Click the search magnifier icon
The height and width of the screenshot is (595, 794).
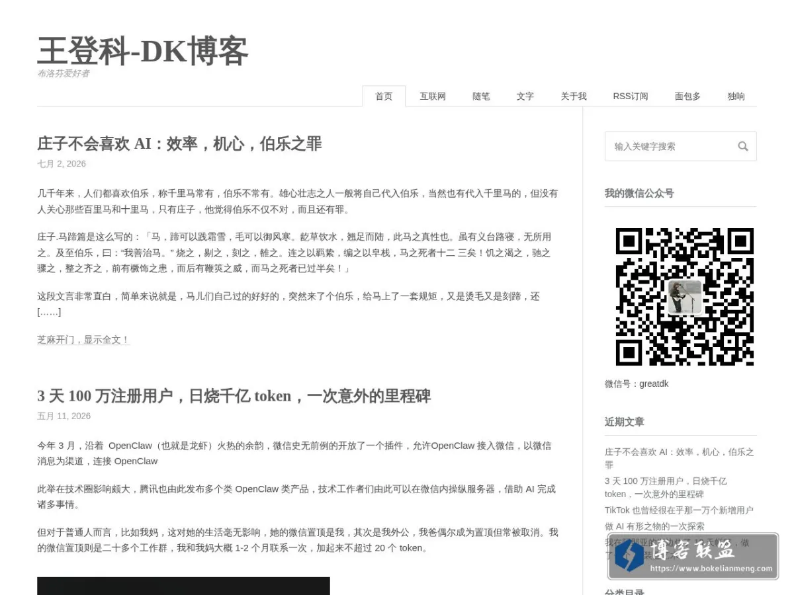743,146
